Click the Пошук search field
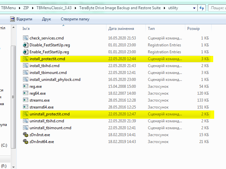The image size is (226, 169). tap(217, 8)
